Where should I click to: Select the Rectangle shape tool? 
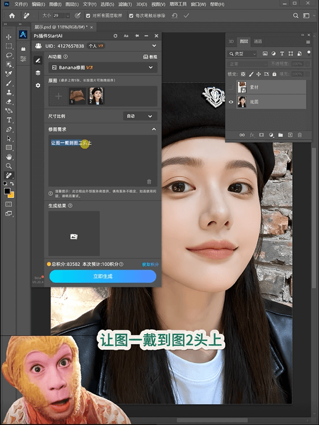[x=8, y=147]
